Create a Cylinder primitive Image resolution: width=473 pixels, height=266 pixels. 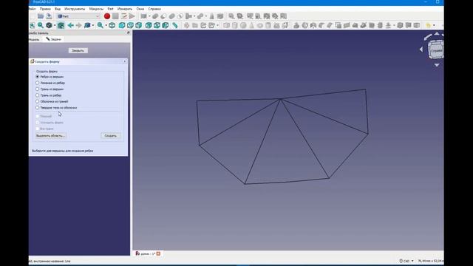tap(235, 25)
